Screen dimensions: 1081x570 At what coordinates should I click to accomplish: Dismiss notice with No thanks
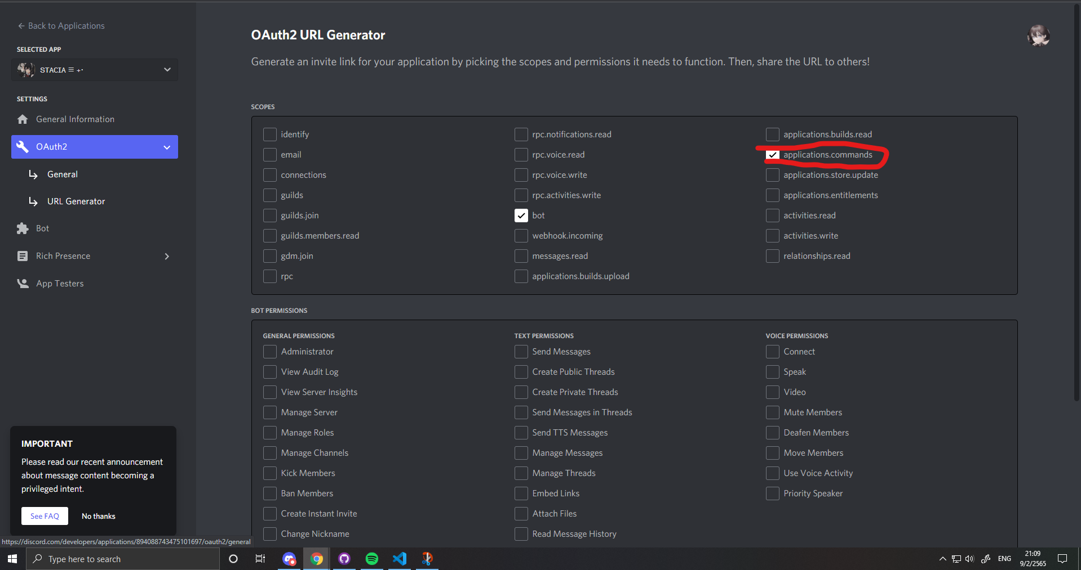pos(99,516)
